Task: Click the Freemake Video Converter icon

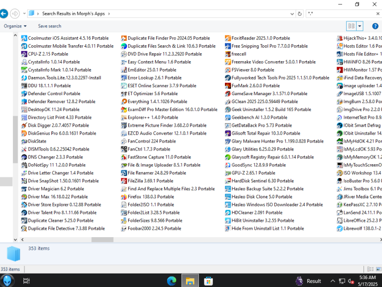Action: tap(228, 62)
